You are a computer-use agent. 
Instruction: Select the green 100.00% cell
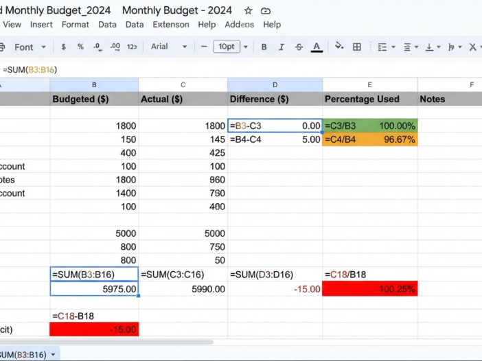(370, 126)
